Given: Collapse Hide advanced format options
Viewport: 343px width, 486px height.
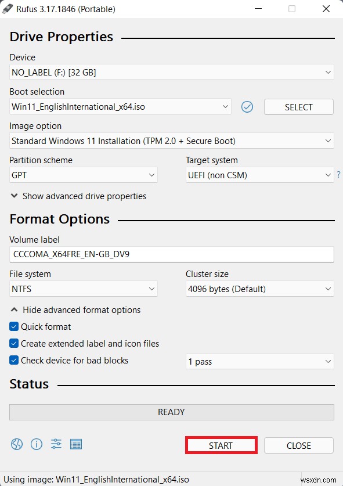Looking at the screenshot, I should (76, 309).
